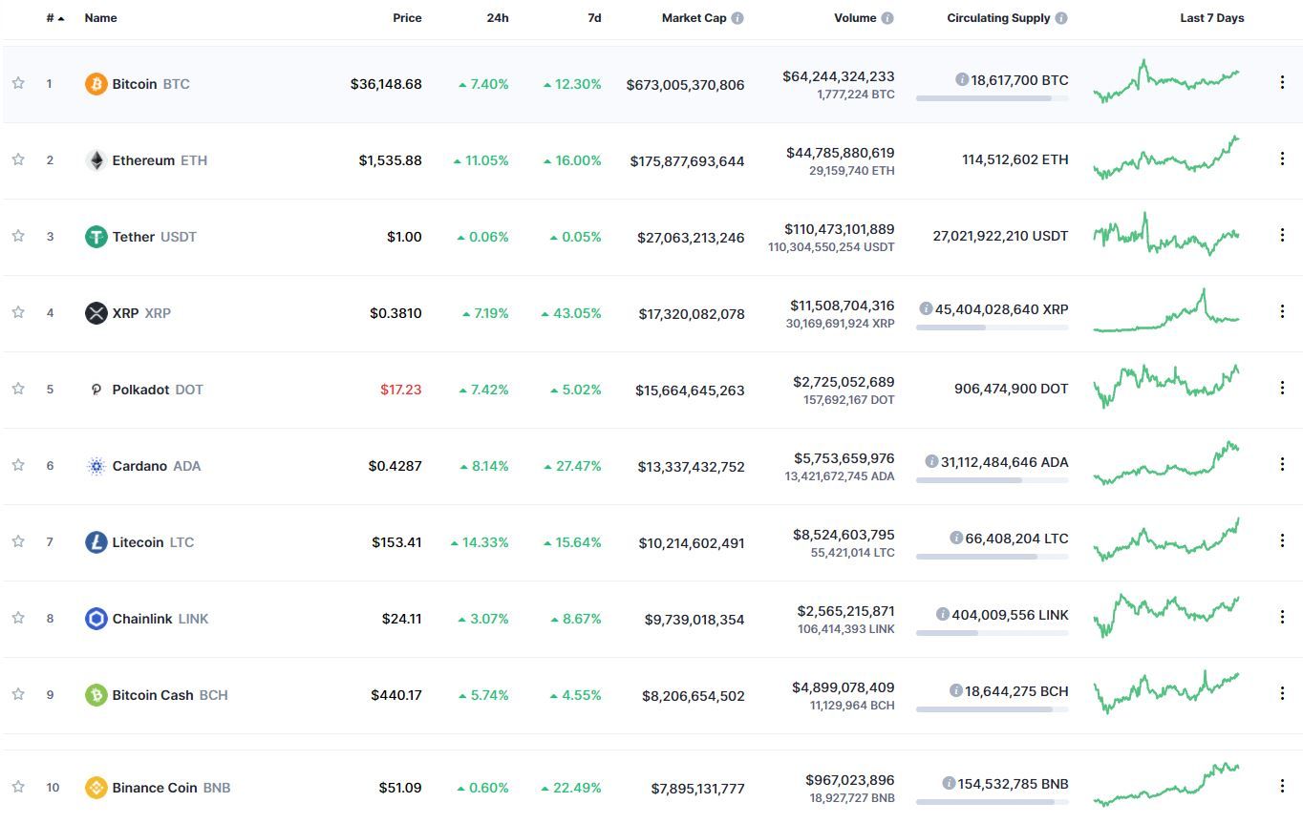Toggle the Binance Coin watchlist star
The height and width of the screenshot is (824, 1303).
click(18, 787)
